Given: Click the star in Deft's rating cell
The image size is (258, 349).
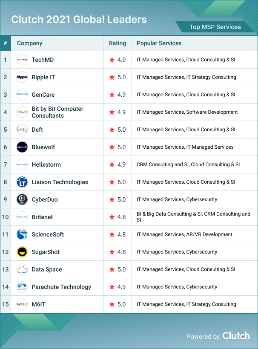Looking at the screenshot, I should pyautogui.click(x=112, y=130).
